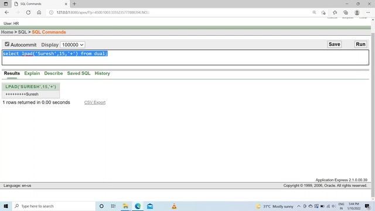Open Task View in the taskbar
The height and width of the screenshot is (211, 375).
(x=113, y=206)
